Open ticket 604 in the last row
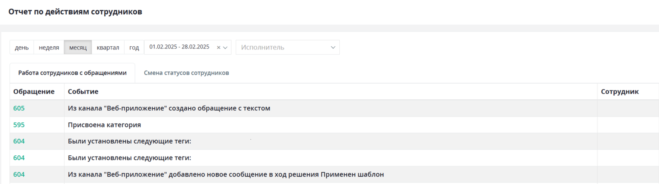Image resolution: width=659 pixels, height=184 pixels. pyautogui.click(x=19, y=174)
